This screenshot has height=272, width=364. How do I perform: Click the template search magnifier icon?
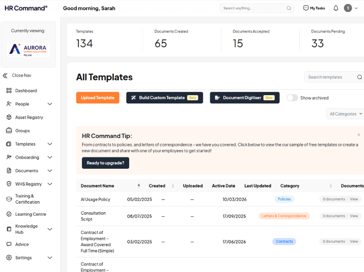359,77
